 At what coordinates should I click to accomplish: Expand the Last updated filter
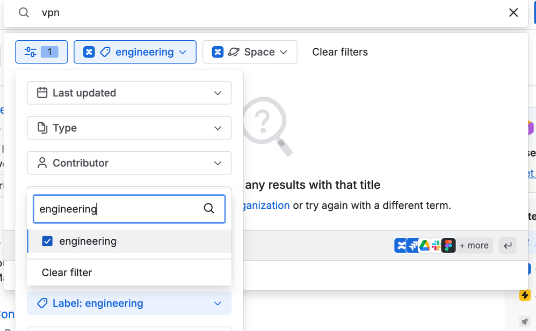pos(129,93)
